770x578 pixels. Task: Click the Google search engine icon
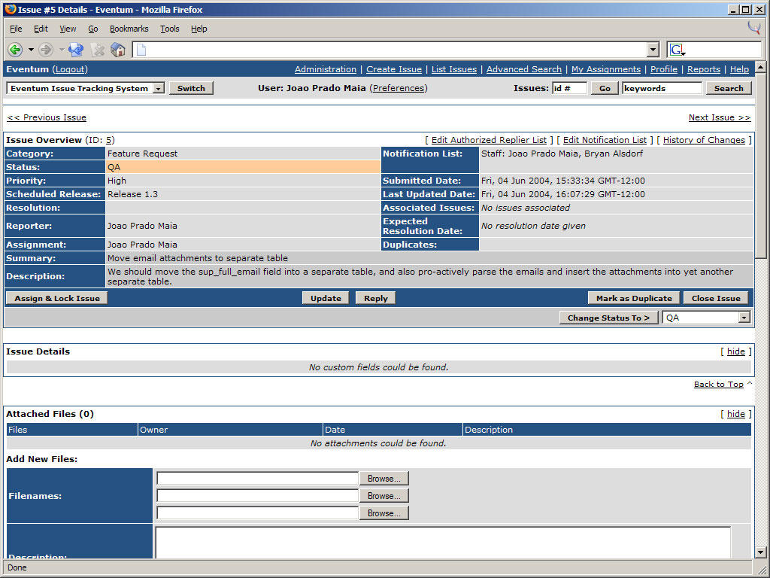[677, 50]
